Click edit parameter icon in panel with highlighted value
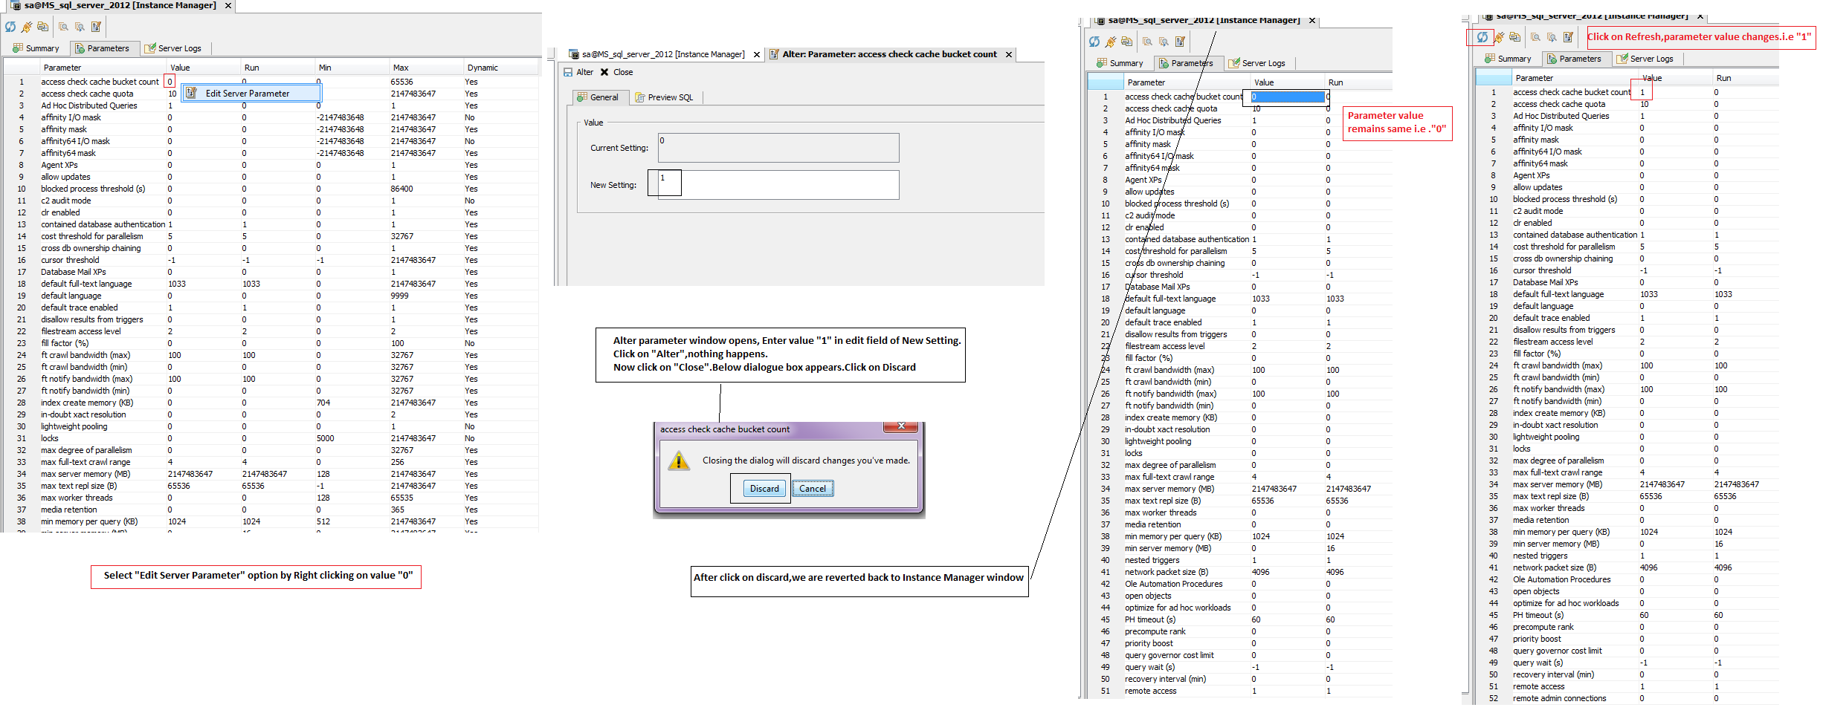 (x=1180, y=42)
